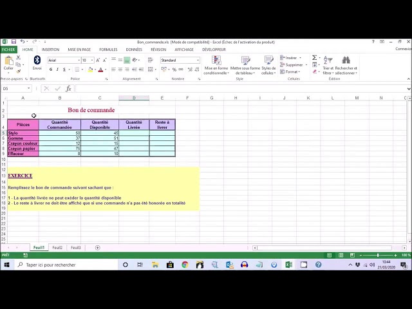Screen dimensions: 412x309
Task: Switch to Normal view in status bar
Action: [329, 255]
